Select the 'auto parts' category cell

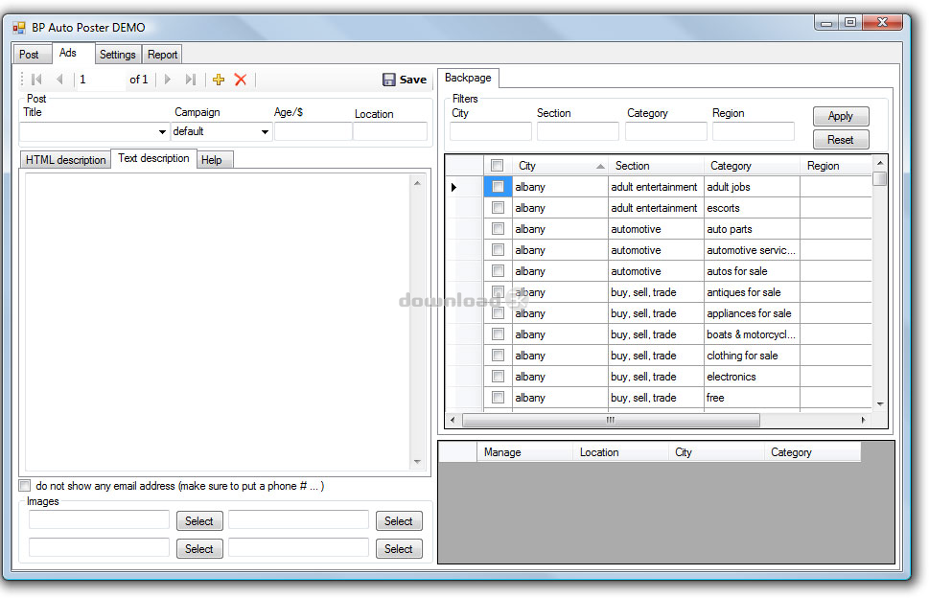coord(752,229)
